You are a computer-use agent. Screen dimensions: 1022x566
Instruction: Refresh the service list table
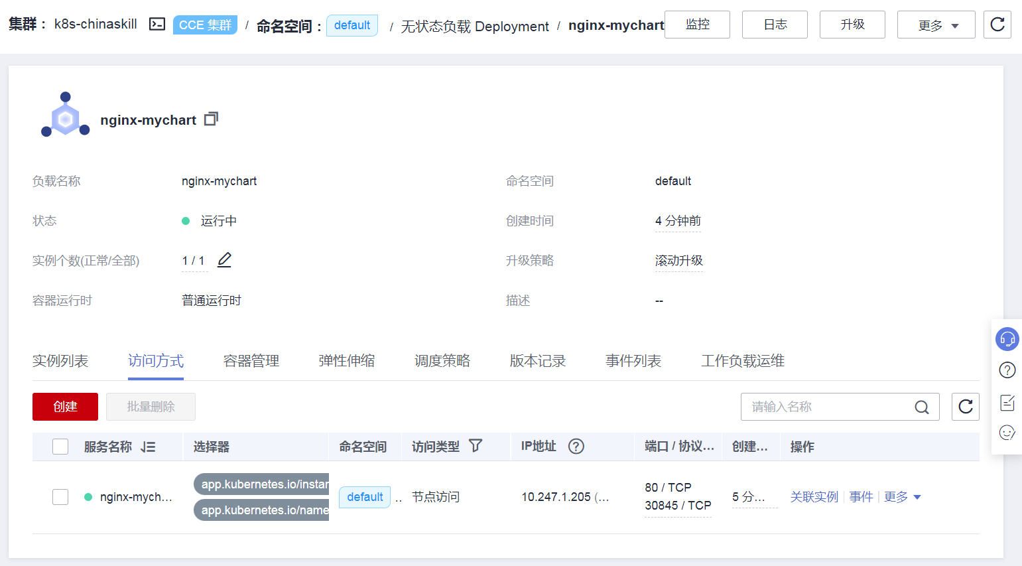(x=965, y=407)
